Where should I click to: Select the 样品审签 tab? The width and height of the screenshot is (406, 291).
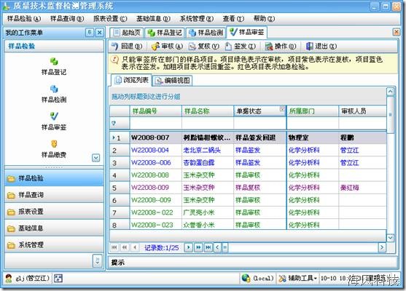[247, 32]
